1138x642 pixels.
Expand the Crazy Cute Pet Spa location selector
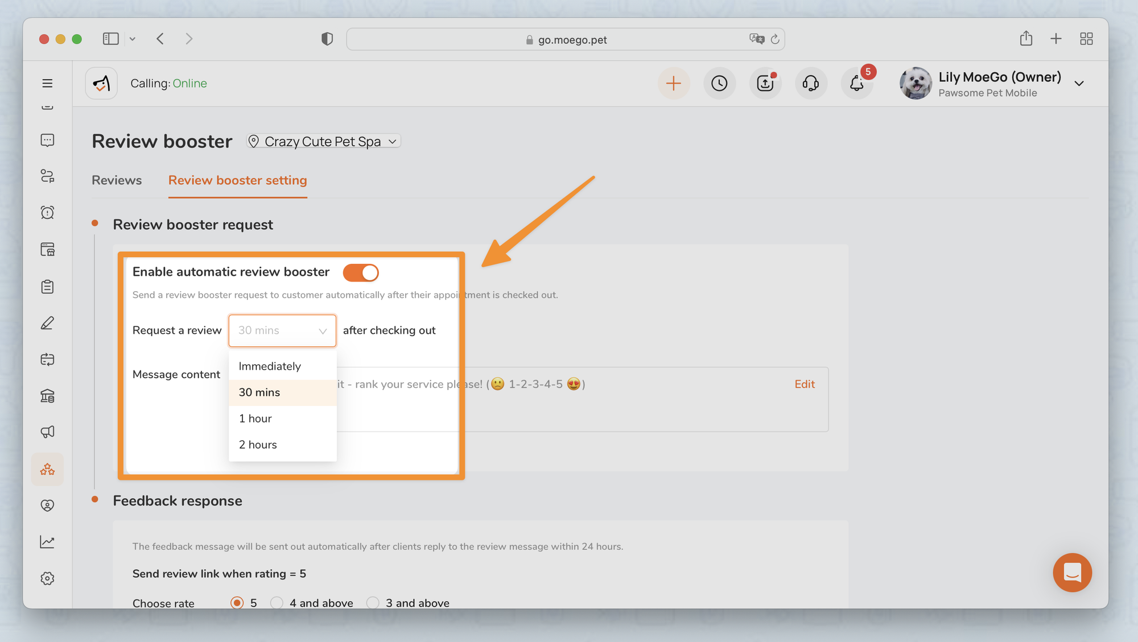click(324, 141)
